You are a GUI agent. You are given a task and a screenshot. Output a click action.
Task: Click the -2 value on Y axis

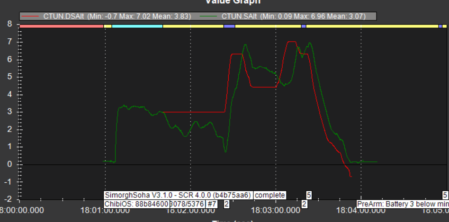pos(9,199)
